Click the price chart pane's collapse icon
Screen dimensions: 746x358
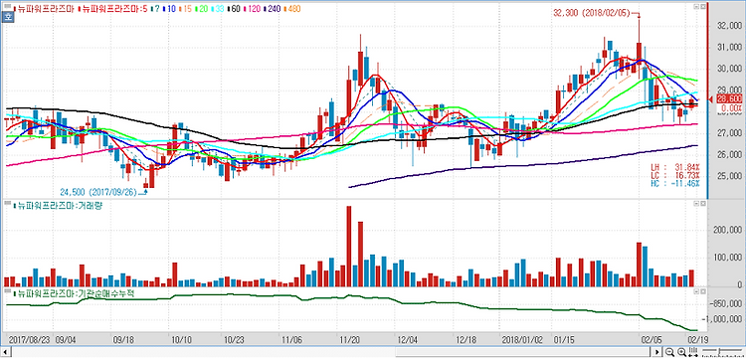(696, 7)
